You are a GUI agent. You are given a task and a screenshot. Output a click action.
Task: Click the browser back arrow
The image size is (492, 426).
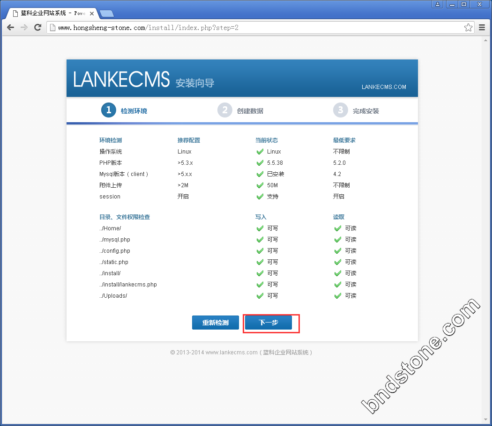11,28
